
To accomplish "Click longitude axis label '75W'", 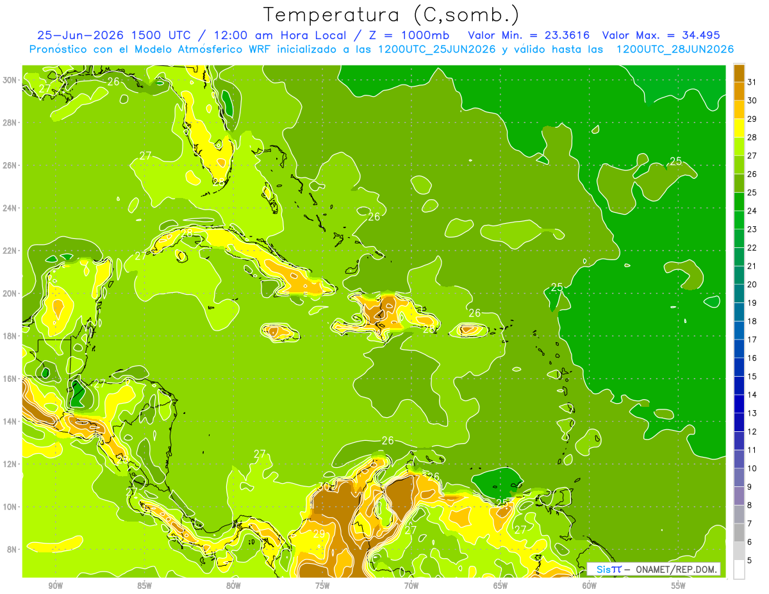I will click(322, 585).
